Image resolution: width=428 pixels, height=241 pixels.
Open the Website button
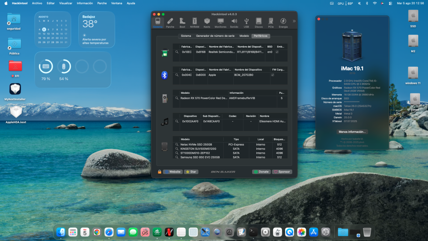point(173,172)
